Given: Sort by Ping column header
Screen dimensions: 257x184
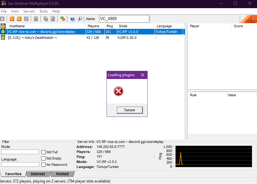Looking at the screenshot, I should tap(111, 26).
